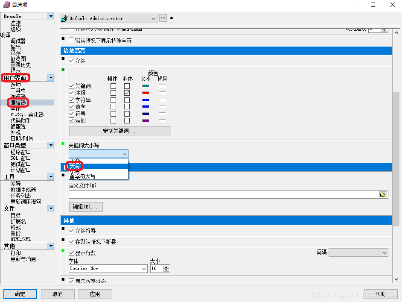
Task: Pick the teal text color for 关键词
Action: [146, 86]
